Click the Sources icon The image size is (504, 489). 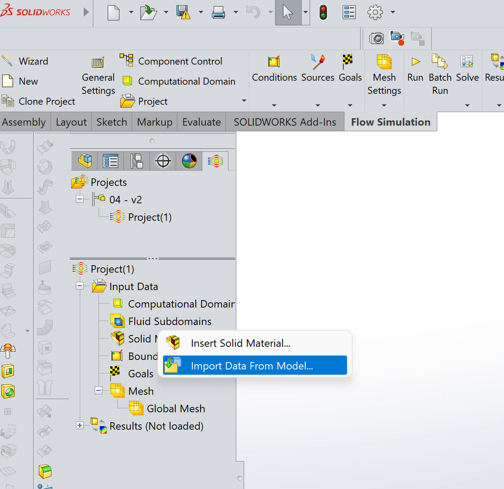pos(318,62)
